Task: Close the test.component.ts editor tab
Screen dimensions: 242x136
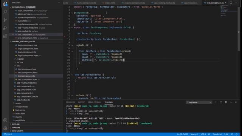Action: coord(225,3)
